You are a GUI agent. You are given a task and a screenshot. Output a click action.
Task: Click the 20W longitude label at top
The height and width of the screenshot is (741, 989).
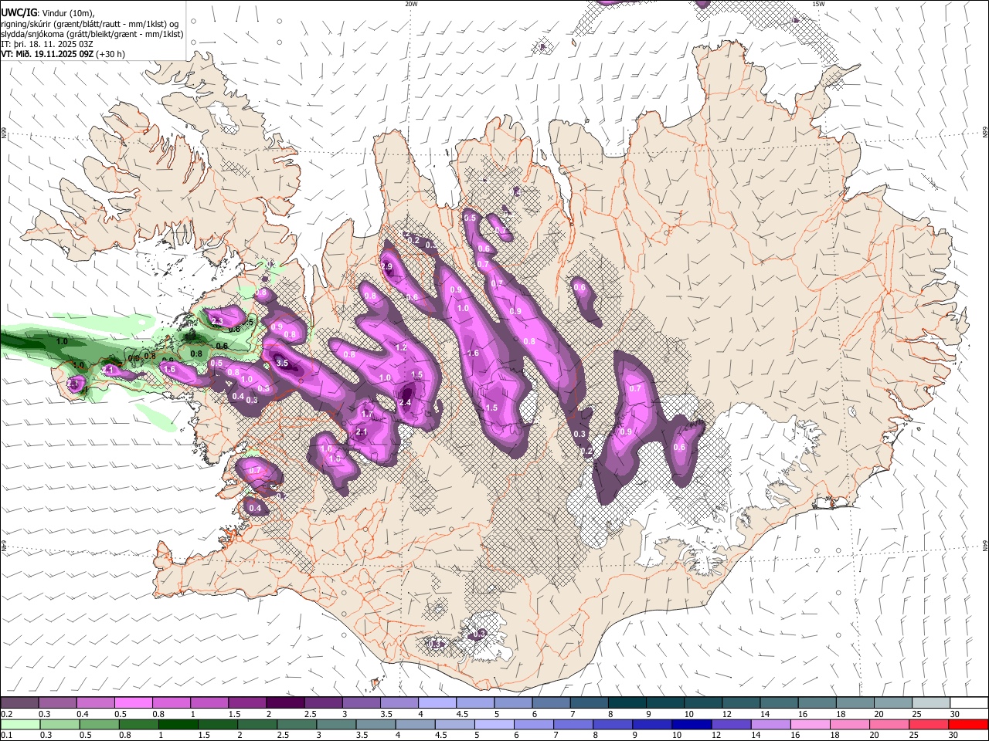pos(411,4)
